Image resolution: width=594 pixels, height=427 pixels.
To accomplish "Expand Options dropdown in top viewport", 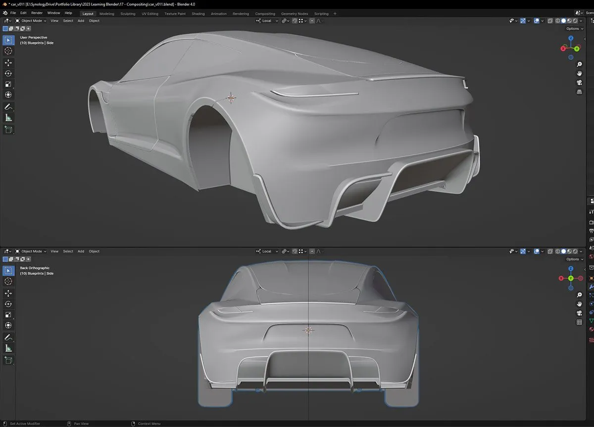I will (x=574, y=29).
